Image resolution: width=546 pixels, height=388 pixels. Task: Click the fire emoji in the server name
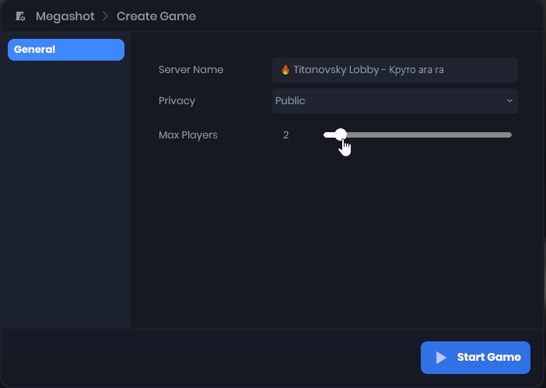285,70
